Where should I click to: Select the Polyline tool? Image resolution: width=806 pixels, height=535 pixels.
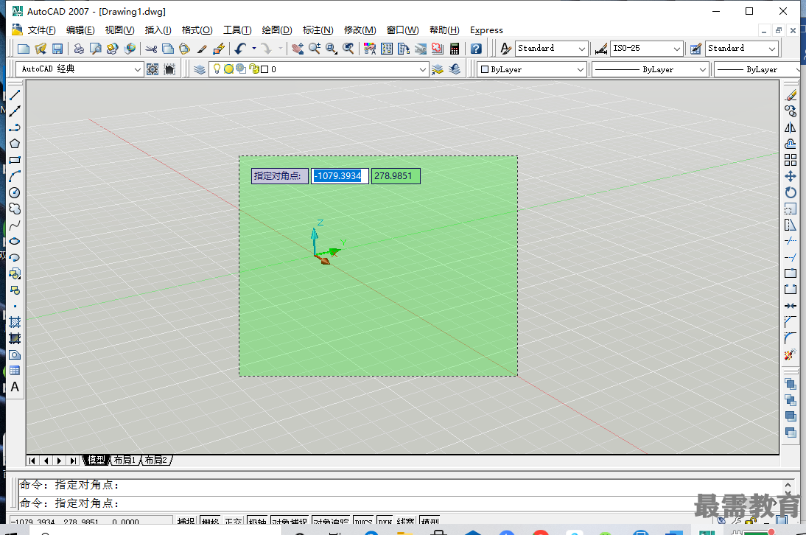15,127
